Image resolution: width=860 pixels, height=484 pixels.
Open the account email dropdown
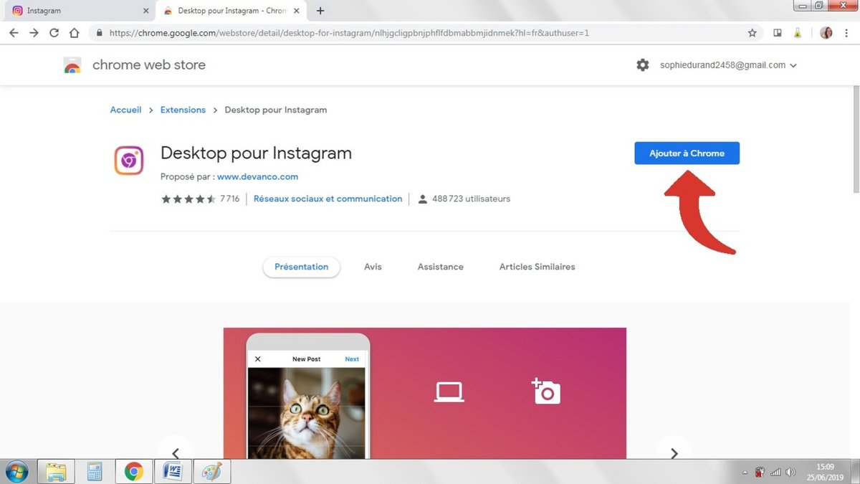click(727, 65)
